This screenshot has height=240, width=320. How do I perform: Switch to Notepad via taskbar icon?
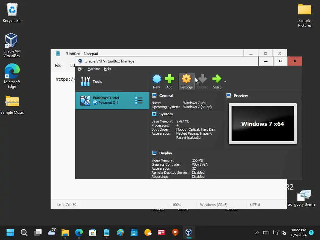(107, 232)
